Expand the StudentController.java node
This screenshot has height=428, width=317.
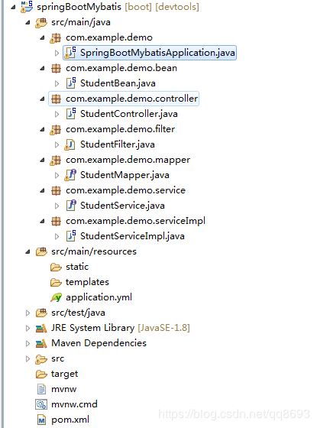(x=57, y=114)
